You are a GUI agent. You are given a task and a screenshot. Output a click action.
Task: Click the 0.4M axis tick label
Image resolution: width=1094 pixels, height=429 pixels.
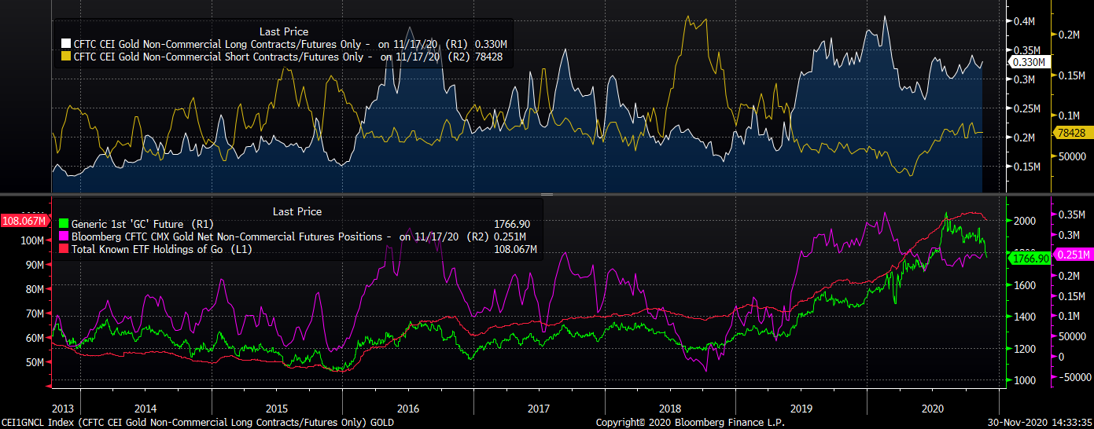[1025, 21]
